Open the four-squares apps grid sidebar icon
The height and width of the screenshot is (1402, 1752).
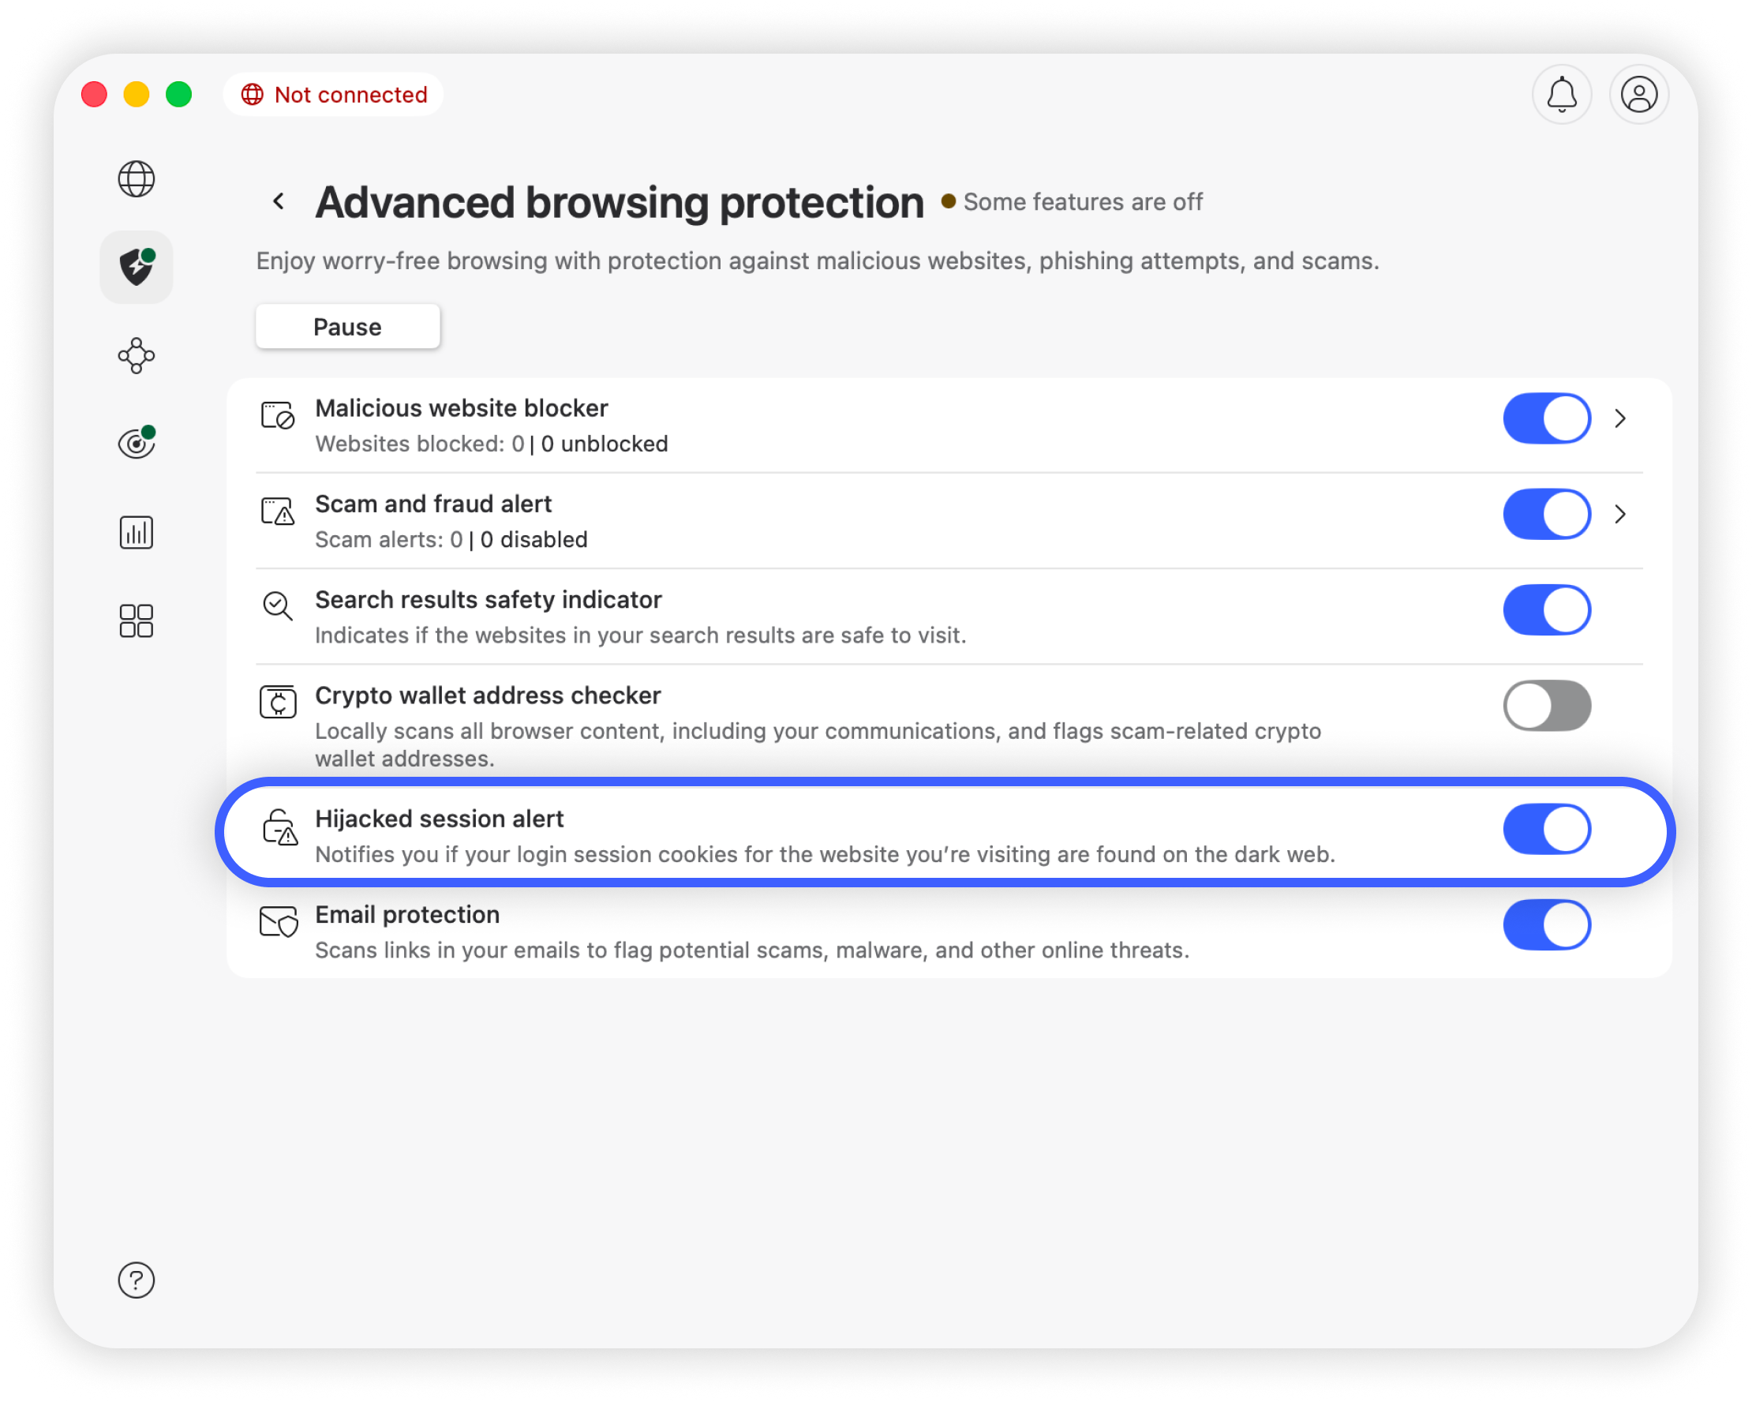(136, 621)
